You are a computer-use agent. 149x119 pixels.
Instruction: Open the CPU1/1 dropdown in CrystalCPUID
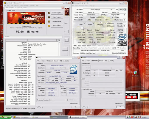125,10
